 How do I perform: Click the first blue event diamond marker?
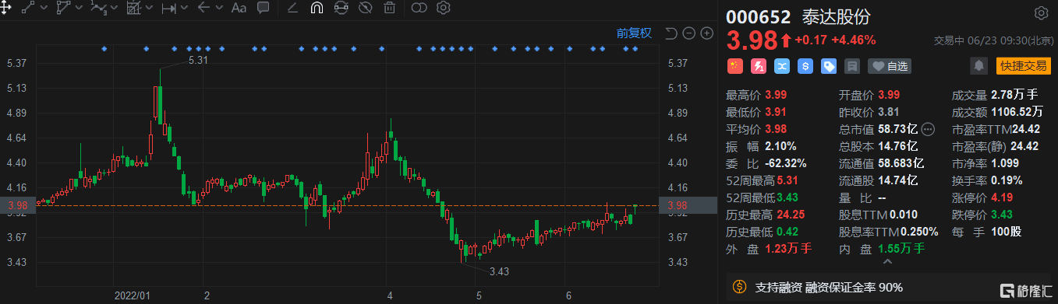pos(104,49)
